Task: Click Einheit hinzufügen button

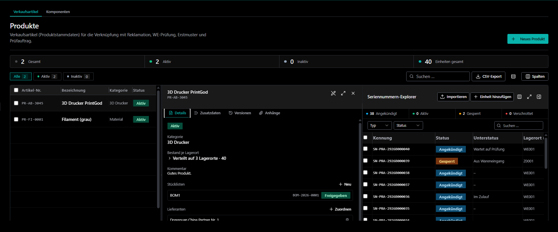Action: (x=492, y=97)
